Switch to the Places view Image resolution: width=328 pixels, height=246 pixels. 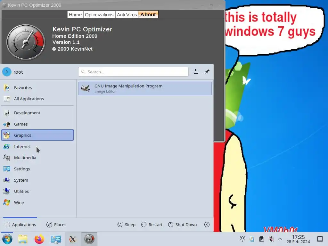click(56, 225)
